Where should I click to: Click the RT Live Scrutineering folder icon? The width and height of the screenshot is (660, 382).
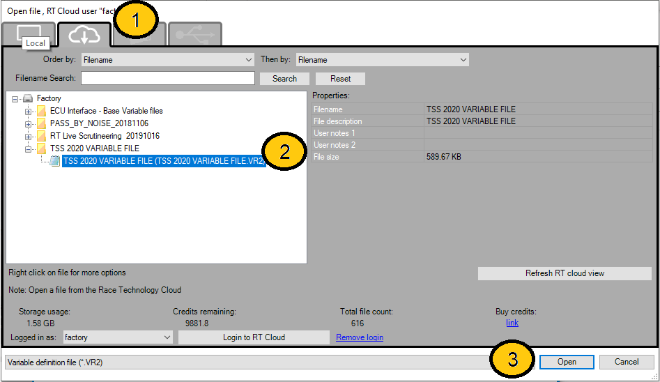(42, 136)
